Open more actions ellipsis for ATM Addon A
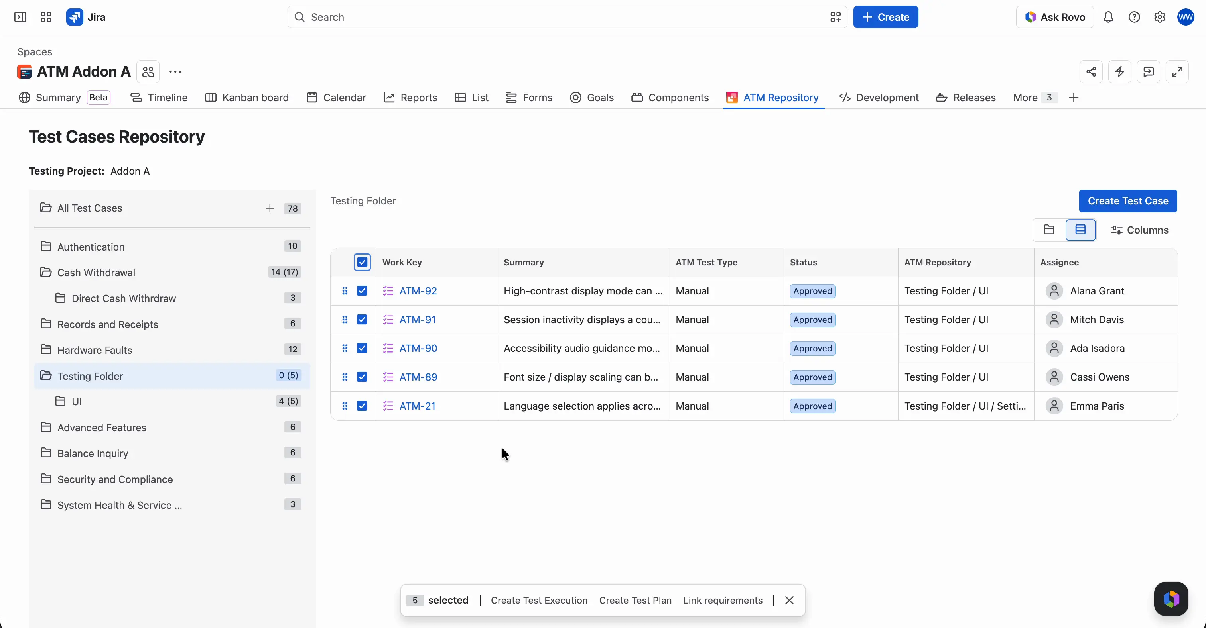1206x628 pixels. coord(175,72)
